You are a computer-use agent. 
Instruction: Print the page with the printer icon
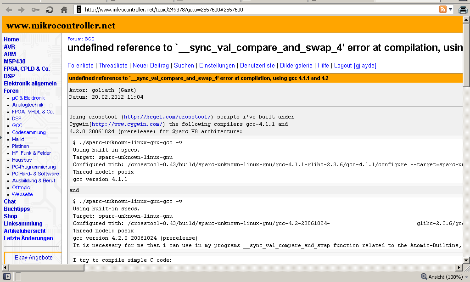coord(463,10)
